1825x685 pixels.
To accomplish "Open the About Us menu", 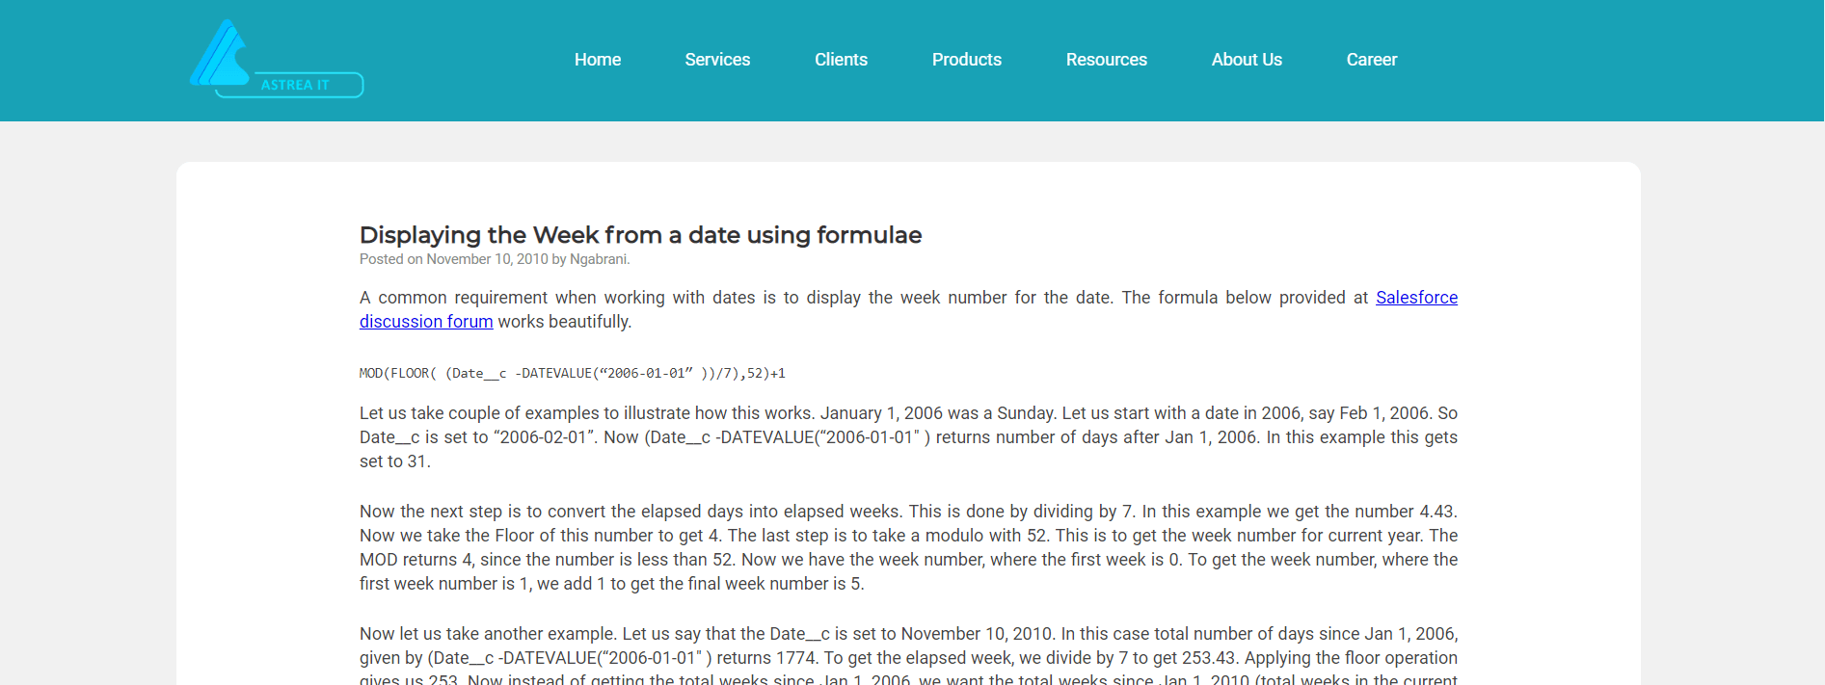I will click(x=1246, y=60).
